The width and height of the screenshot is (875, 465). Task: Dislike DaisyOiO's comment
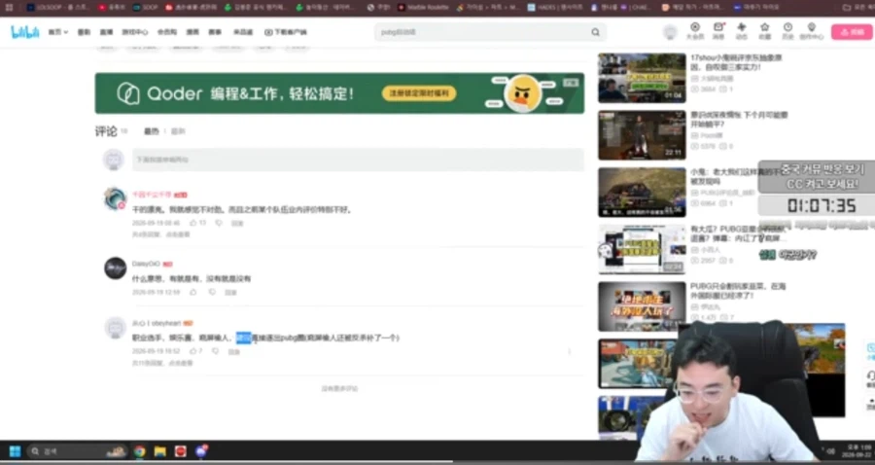[x=212, y=292]
